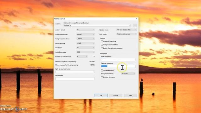Screen dimensions: 201x113
Task: Close the Add to Archive dialog
Action: (136, 19)
